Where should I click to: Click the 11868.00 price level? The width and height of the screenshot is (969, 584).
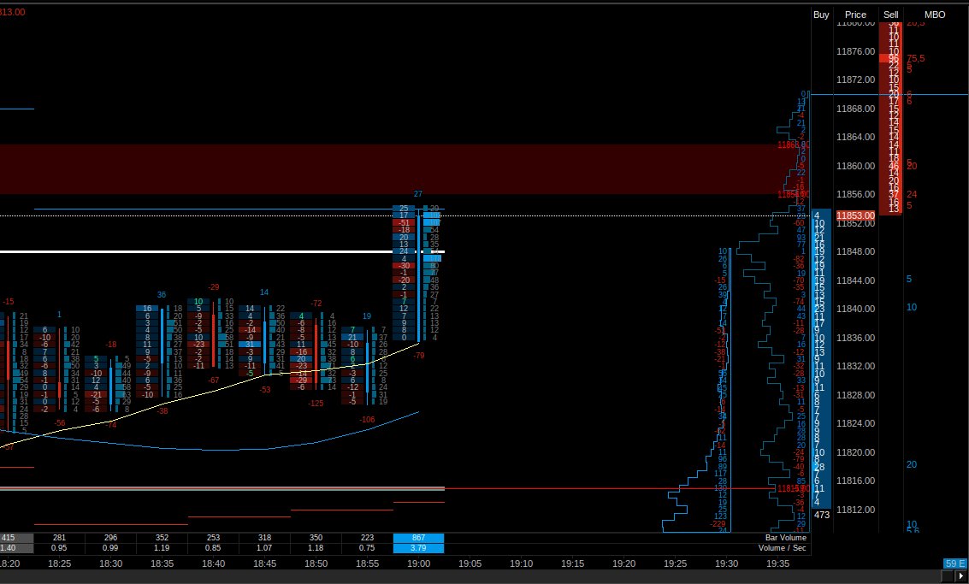tap(856, 109)
